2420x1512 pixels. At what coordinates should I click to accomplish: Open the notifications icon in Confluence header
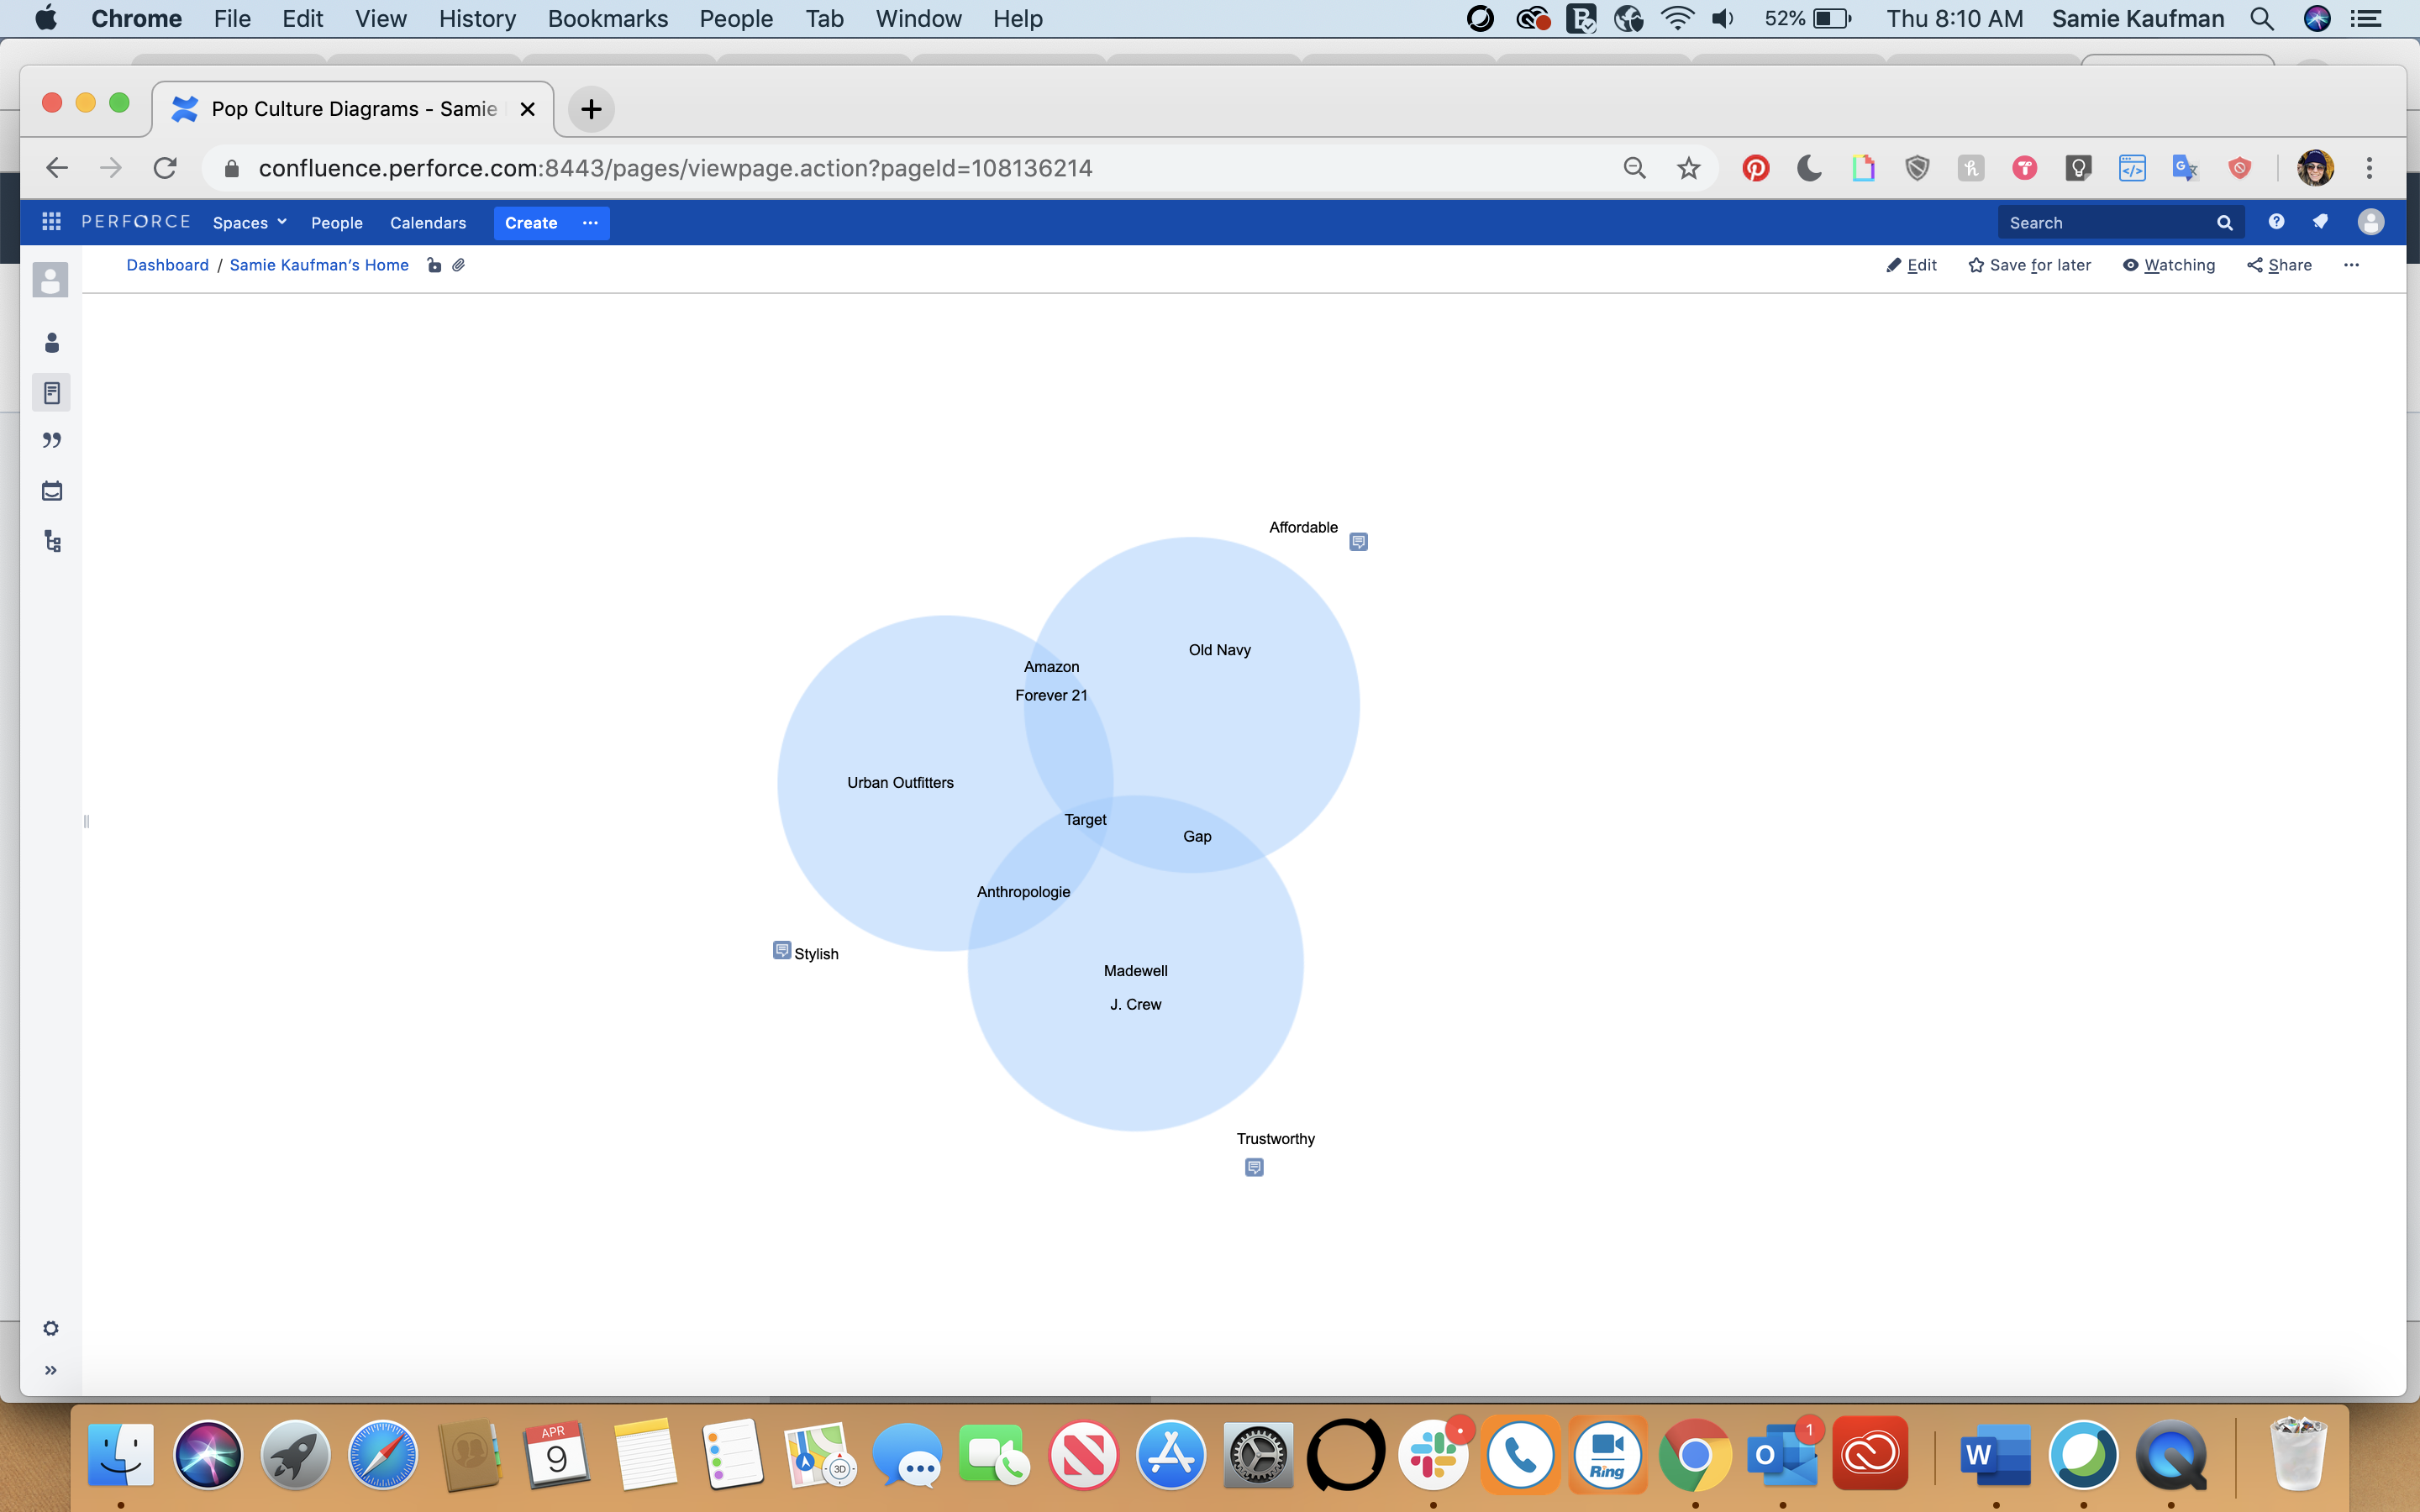[2320, 222]
